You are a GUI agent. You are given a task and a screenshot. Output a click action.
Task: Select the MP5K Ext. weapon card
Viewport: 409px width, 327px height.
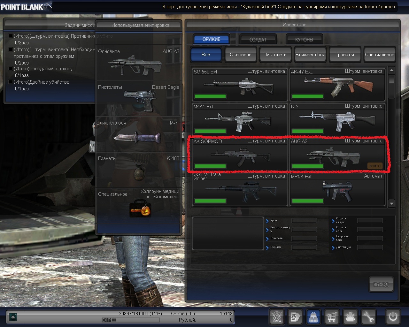[337, 189]
